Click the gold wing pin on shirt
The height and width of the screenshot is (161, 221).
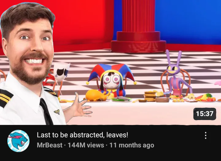click(57, 112)
